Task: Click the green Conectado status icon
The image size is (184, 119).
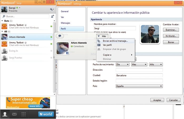Action: (72, 46)
